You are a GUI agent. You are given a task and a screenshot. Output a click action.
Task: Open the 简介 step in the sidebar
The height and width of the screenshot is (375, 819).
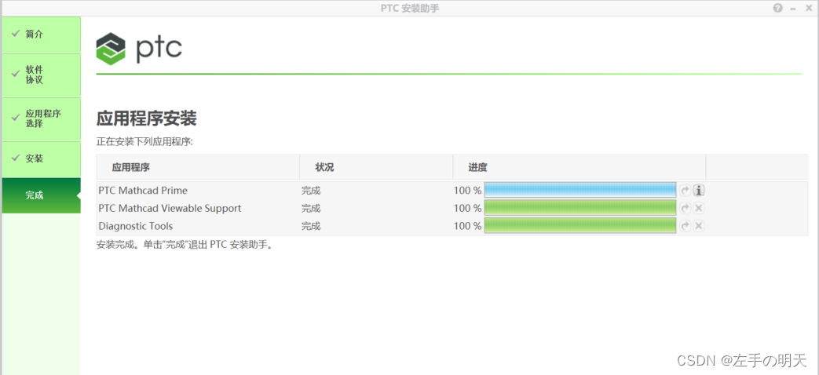(x=42, y=35)
